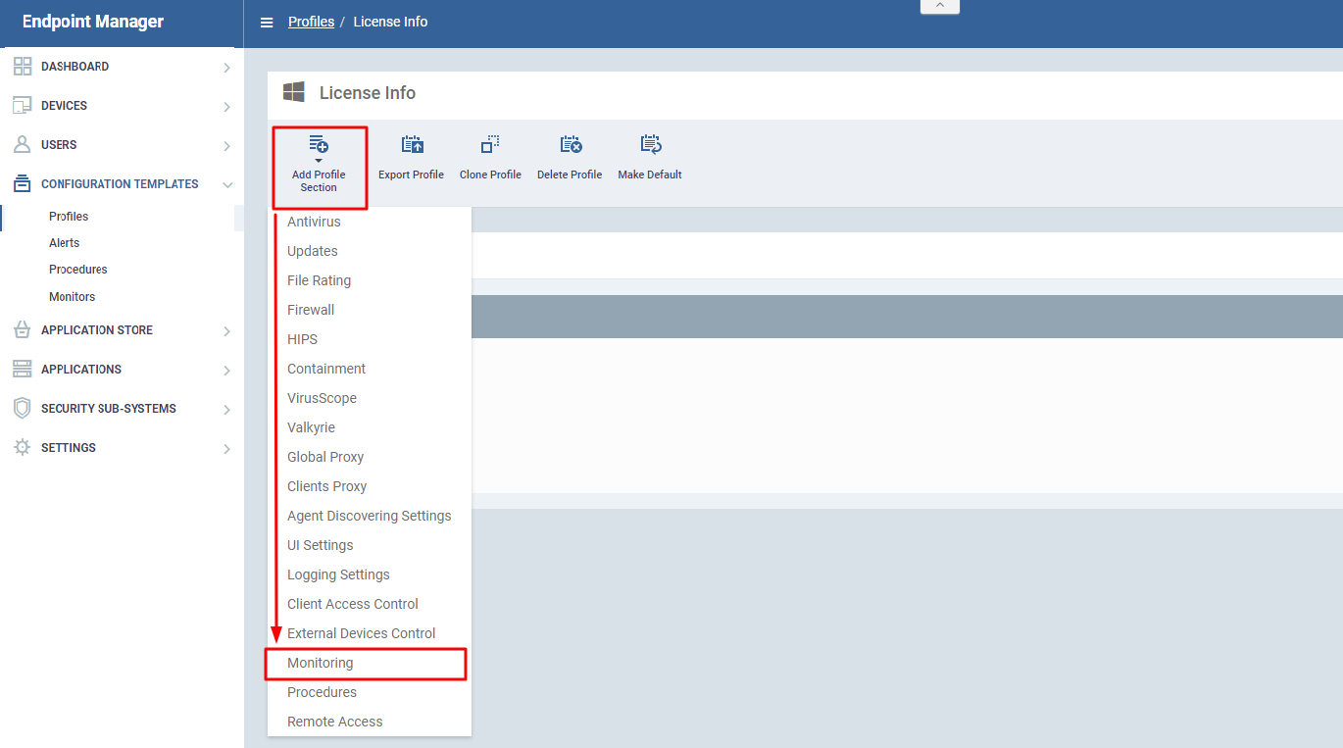Click the Clone Profile icon
The height and width of the screenshot is (748, 1343).
pyautogui.click(x=490, y=145)
